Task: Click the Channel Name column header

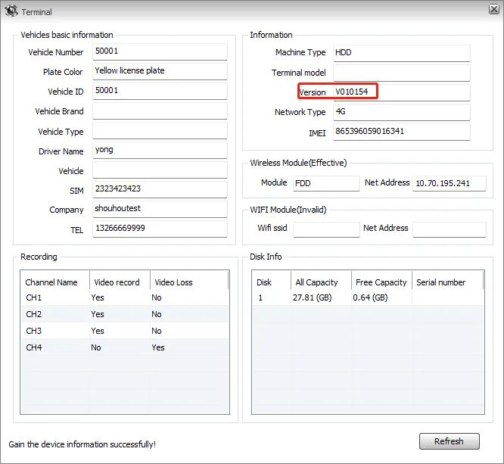Action: tap(55, 282)
